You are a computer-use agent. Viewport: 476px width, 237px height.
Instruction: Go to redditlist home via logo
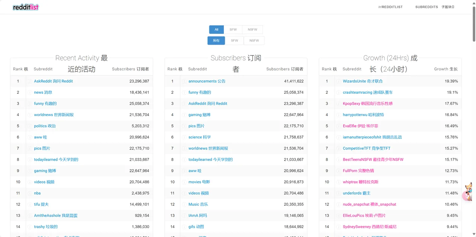[26, 7]
